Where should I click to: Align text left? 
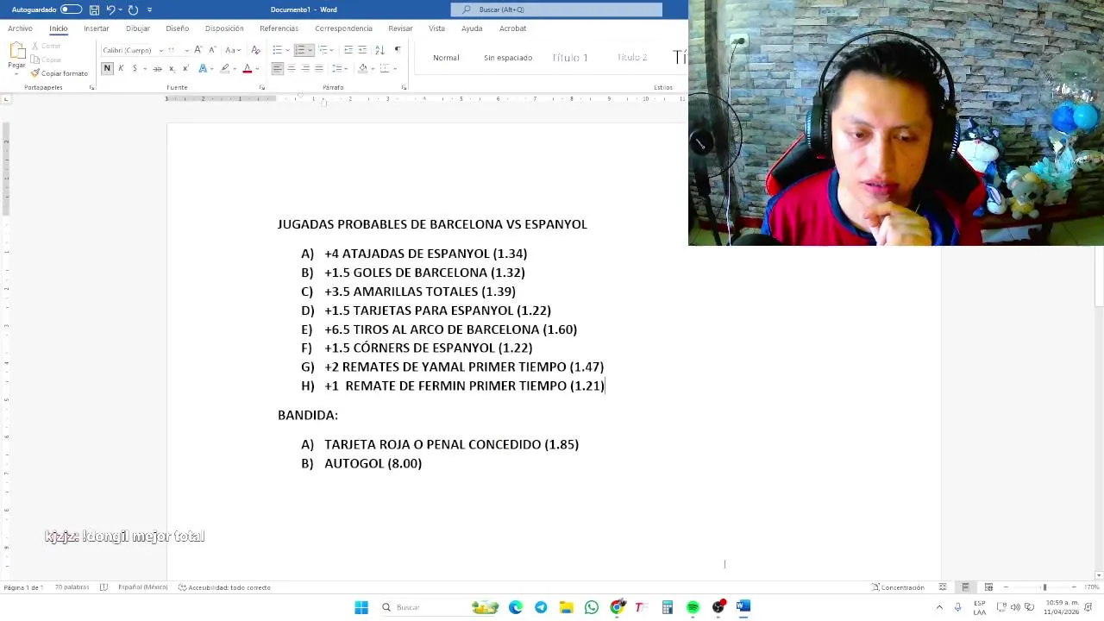[278, 68]
